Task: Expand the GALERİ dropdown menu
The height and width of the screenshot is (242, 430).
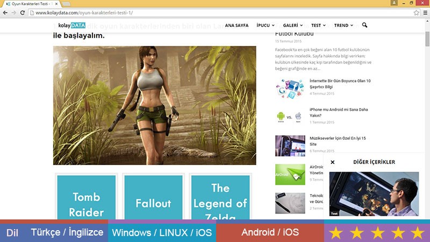Action: coord(292,25)
